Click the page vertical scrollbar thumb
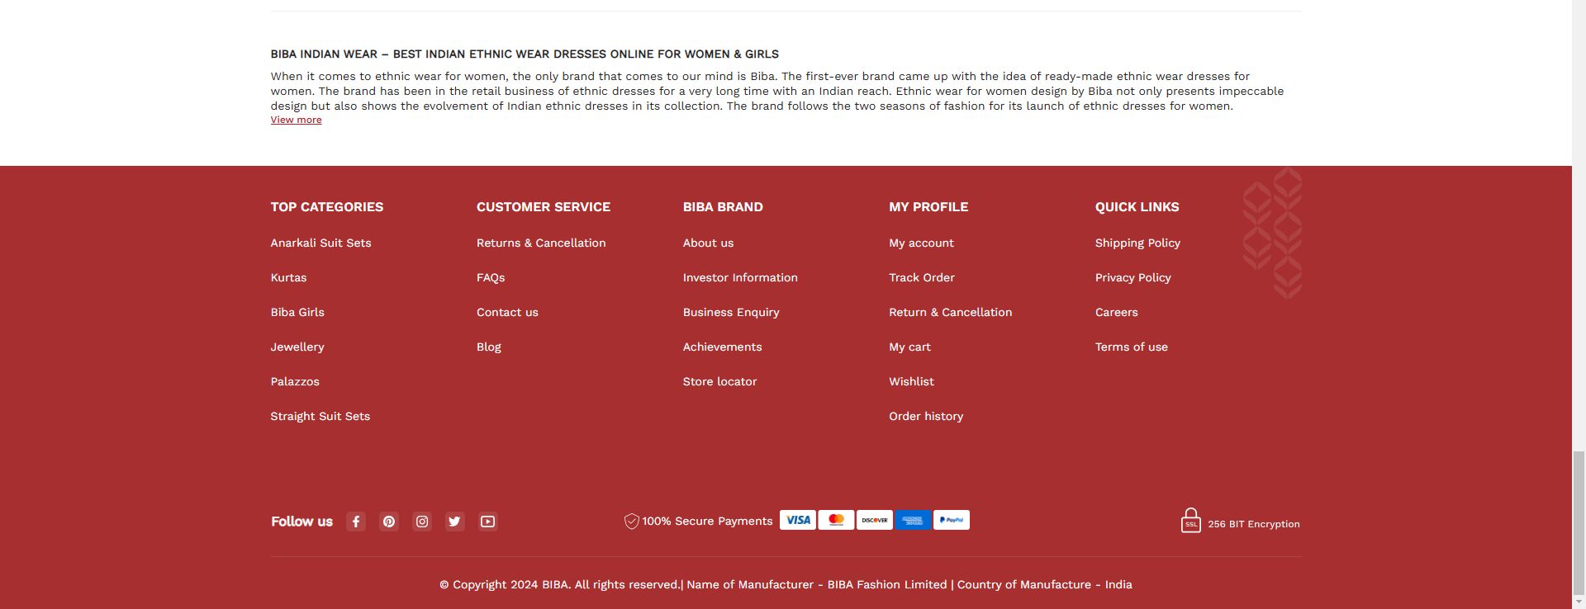The width and height of the screenshot is (1586, 609). (x=1579, y=522)
